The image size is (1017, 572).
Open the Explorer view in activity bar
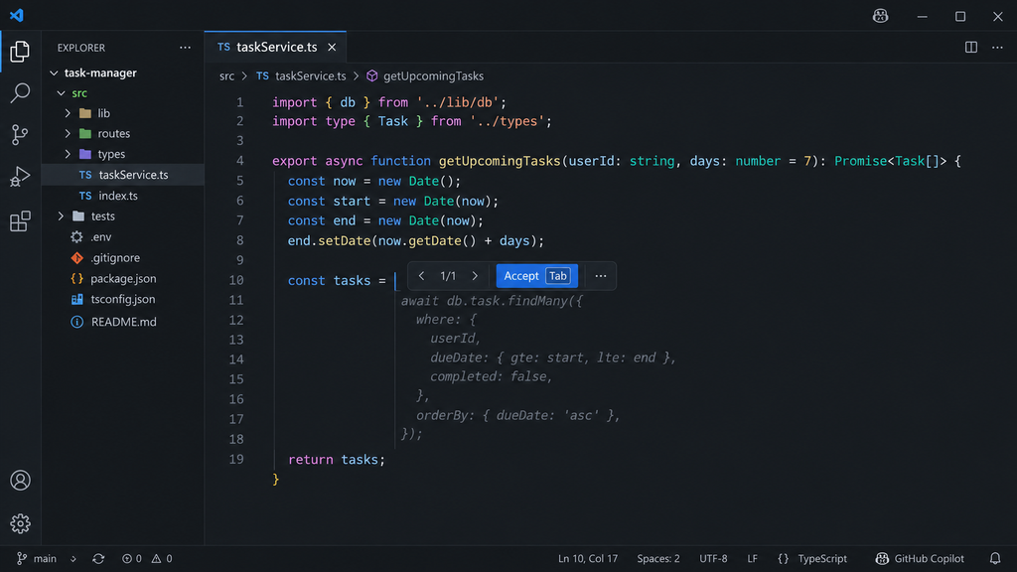coord(20,52)
